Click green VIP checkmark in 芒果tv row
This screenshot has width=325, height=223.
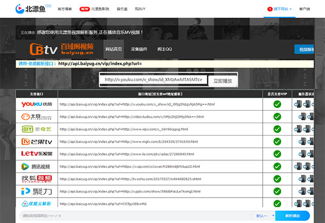[x=276, y=141]
